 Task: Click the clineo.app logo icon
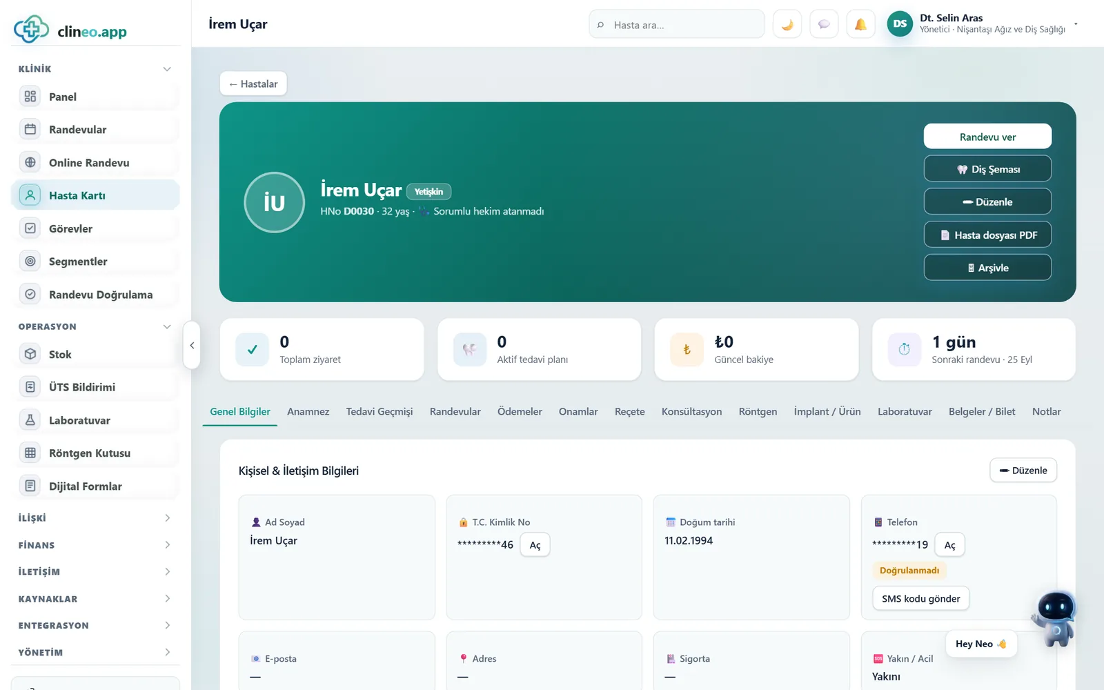31,29
